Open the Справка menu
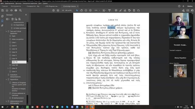195x109 pixels. (45, 3)
